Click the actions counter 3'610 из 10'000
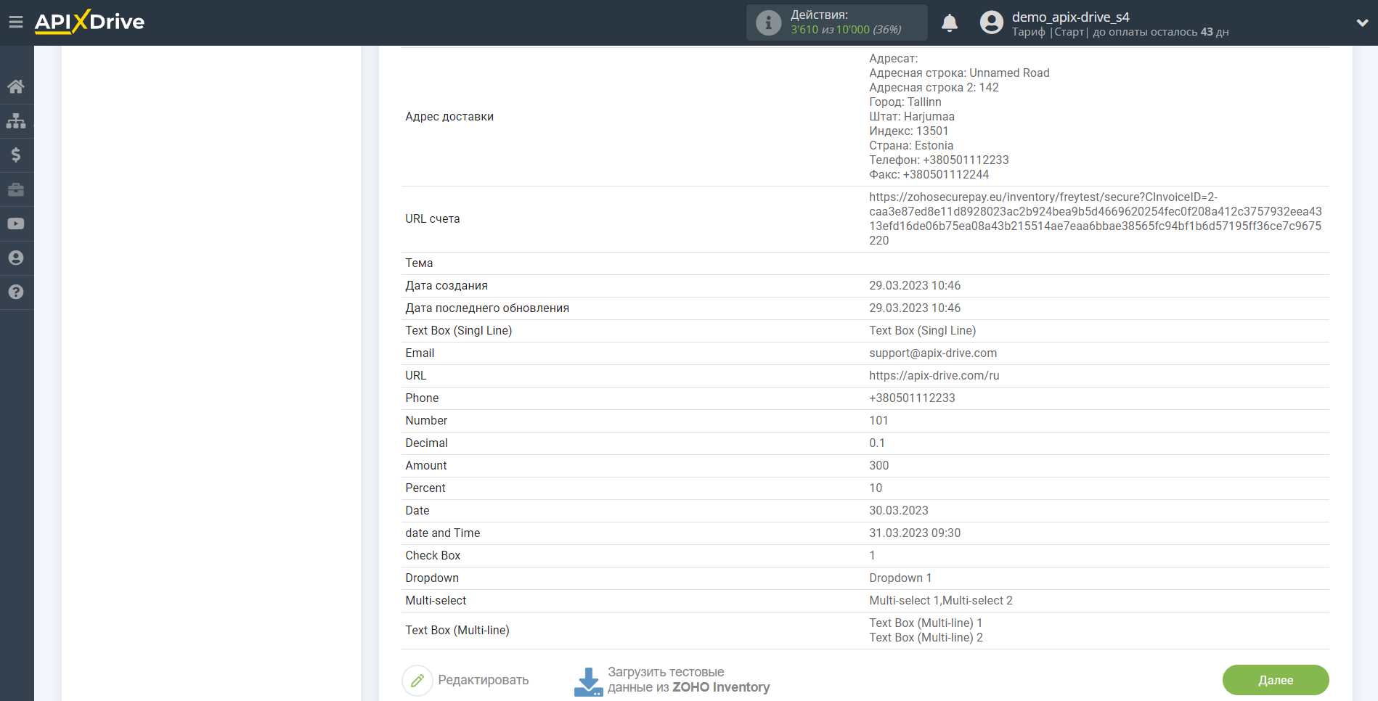 click(x=846, y=30)
